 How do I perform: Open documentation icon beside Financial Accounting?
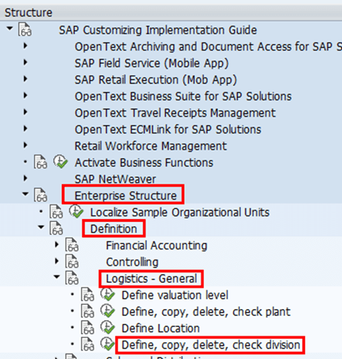72,245
